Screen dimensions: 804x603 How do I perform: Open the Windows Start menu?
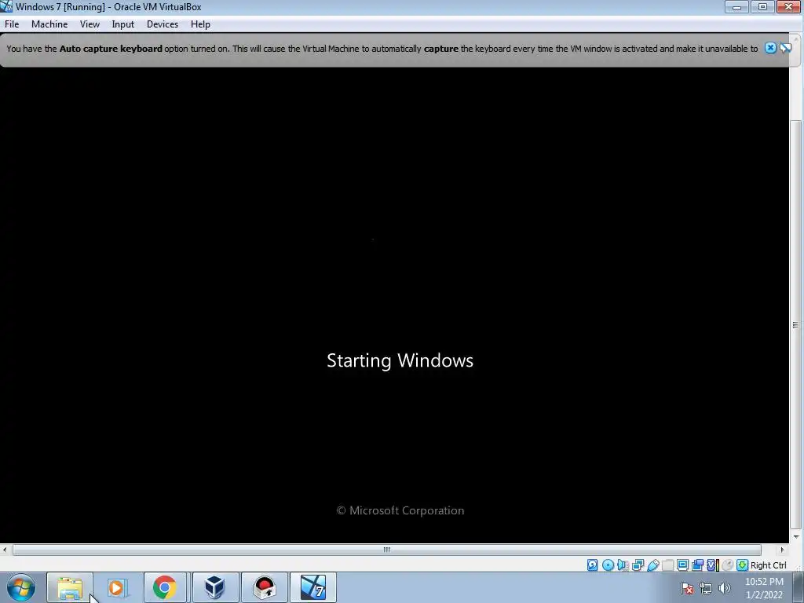tap(21, 587)
